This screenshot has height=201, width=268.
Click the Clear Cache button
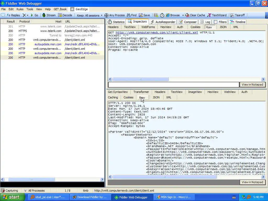195,15
